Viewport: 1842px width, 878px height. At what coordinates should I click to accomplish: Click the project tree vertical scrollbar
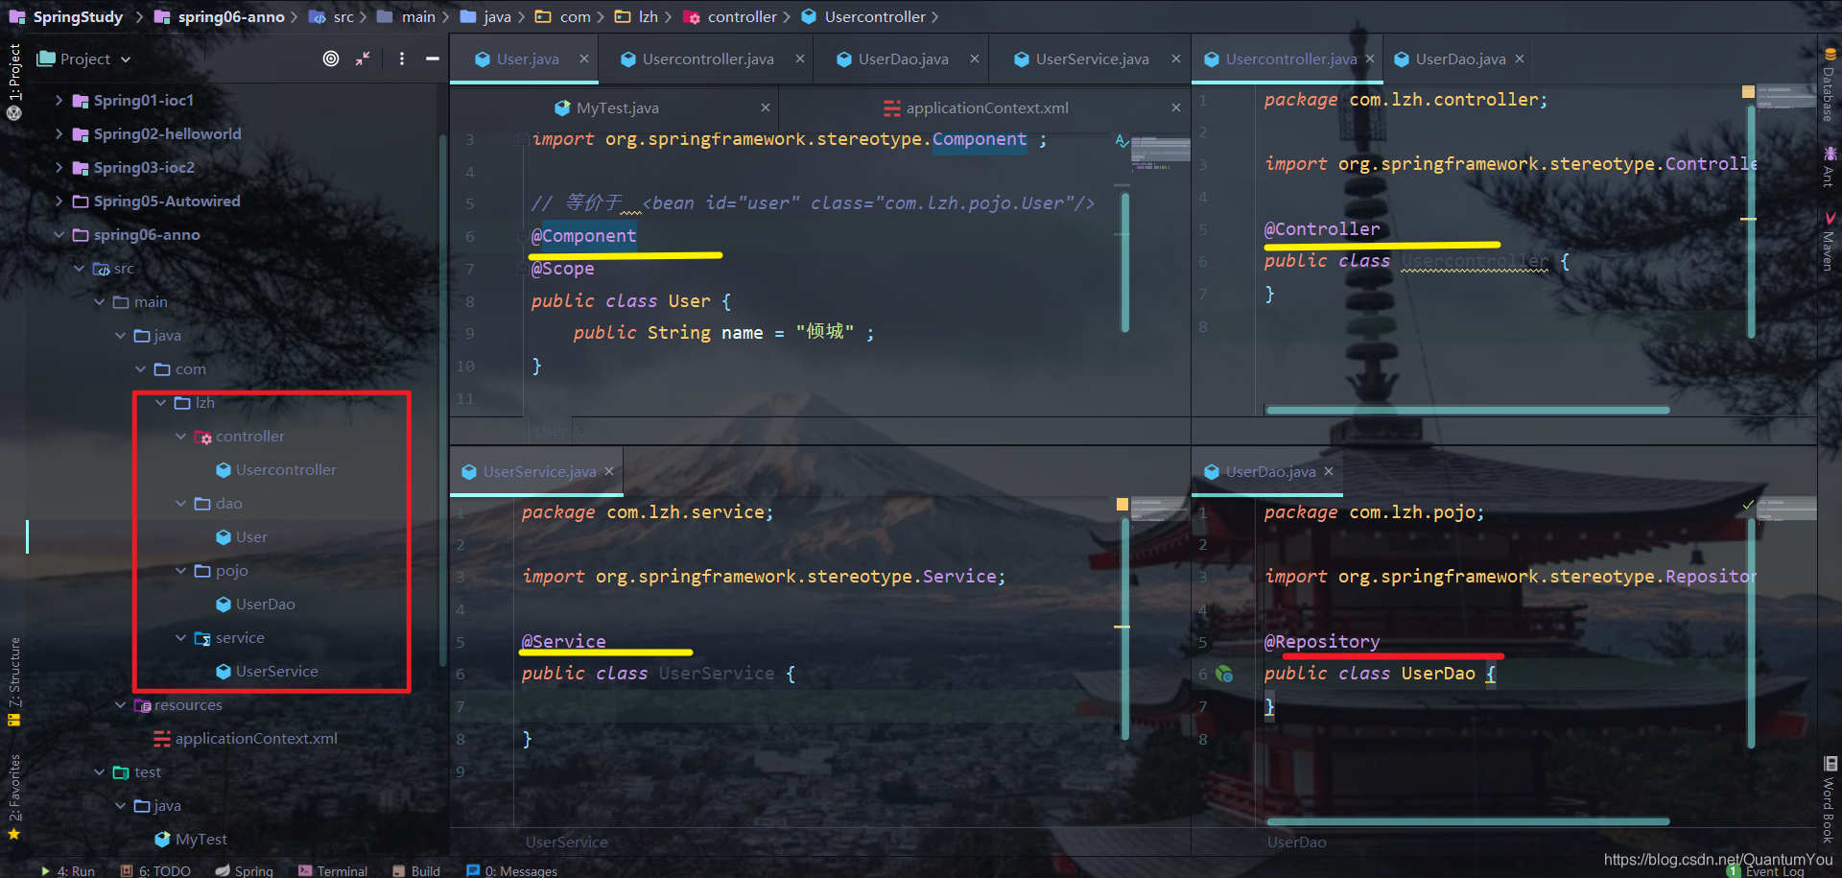(442, 400)
